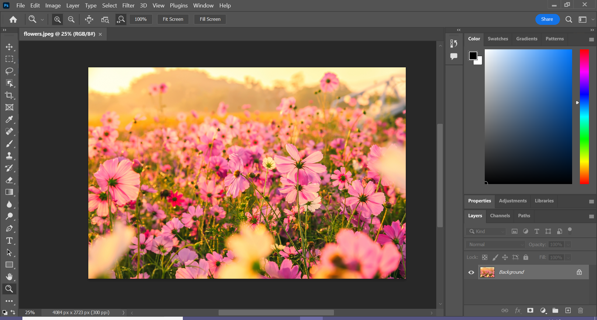The height and width of the screenshot is (320, 597).
Task: Expand the Fill slider dropdown
Action: [568, 258]
